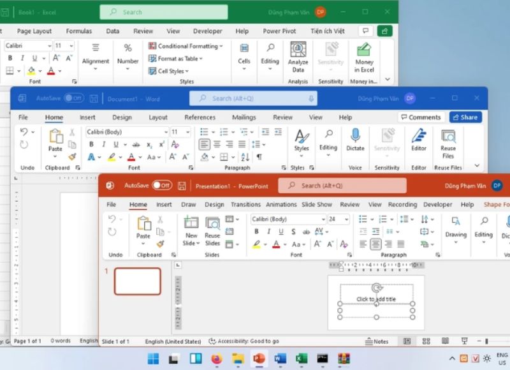Screen dimensions: 510x370
Task: Toggle Bold formatting in PowerPoint Font group
Action: 256,232
